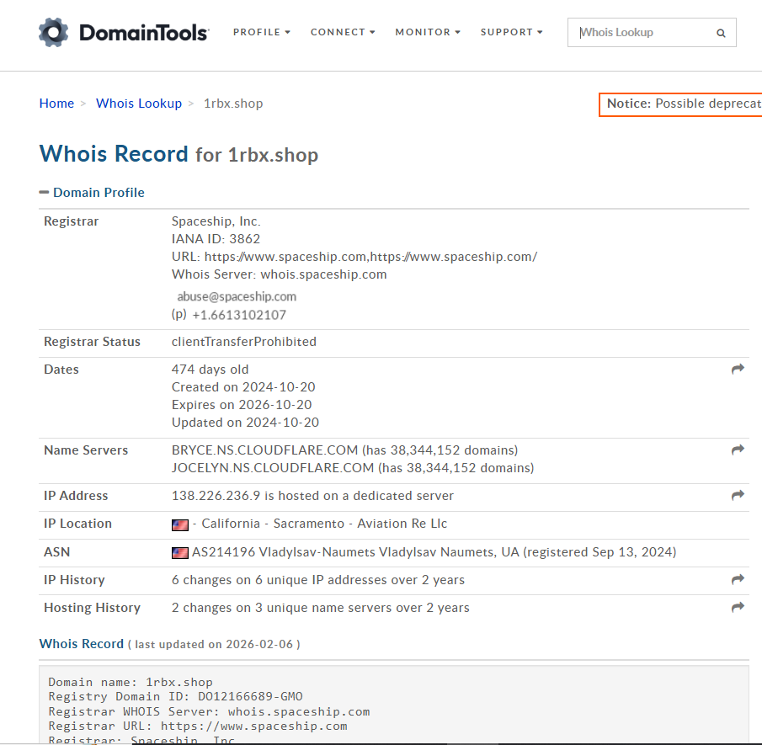Screen dimensions: 762x745
Task: Click Registrar URL raw record line
Action: [x=198, y=726]
